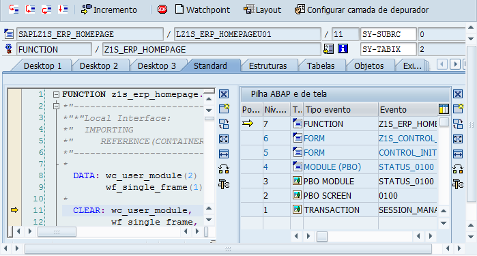Open Configurar camada de depurador
Viewport: 477px width, 256px height.
pos(362,10)
